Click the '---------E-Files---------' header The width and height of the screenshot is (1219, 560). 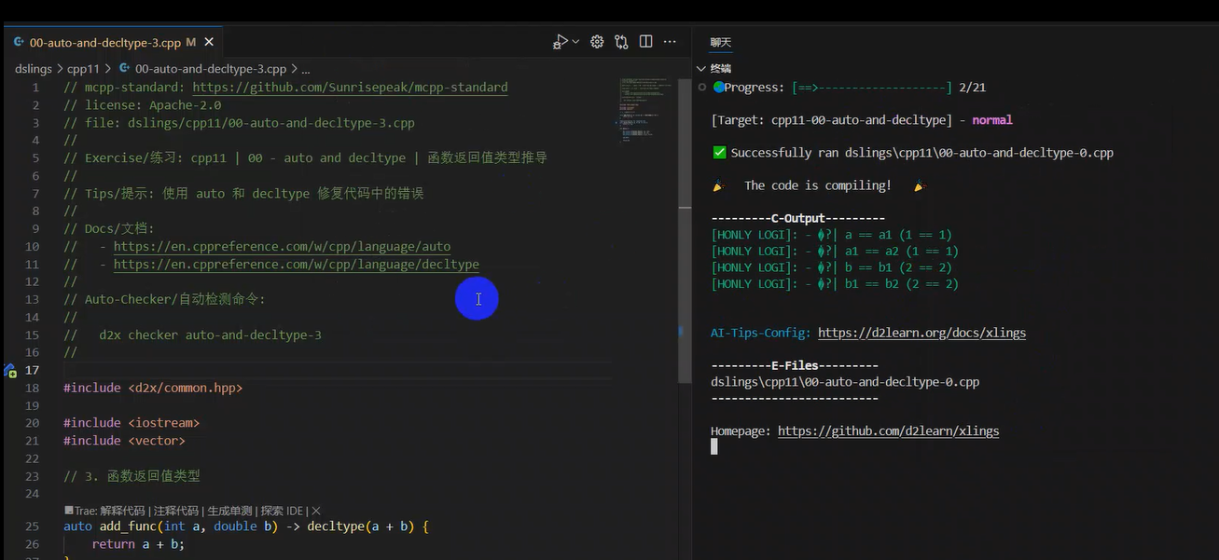click(795, 365)
